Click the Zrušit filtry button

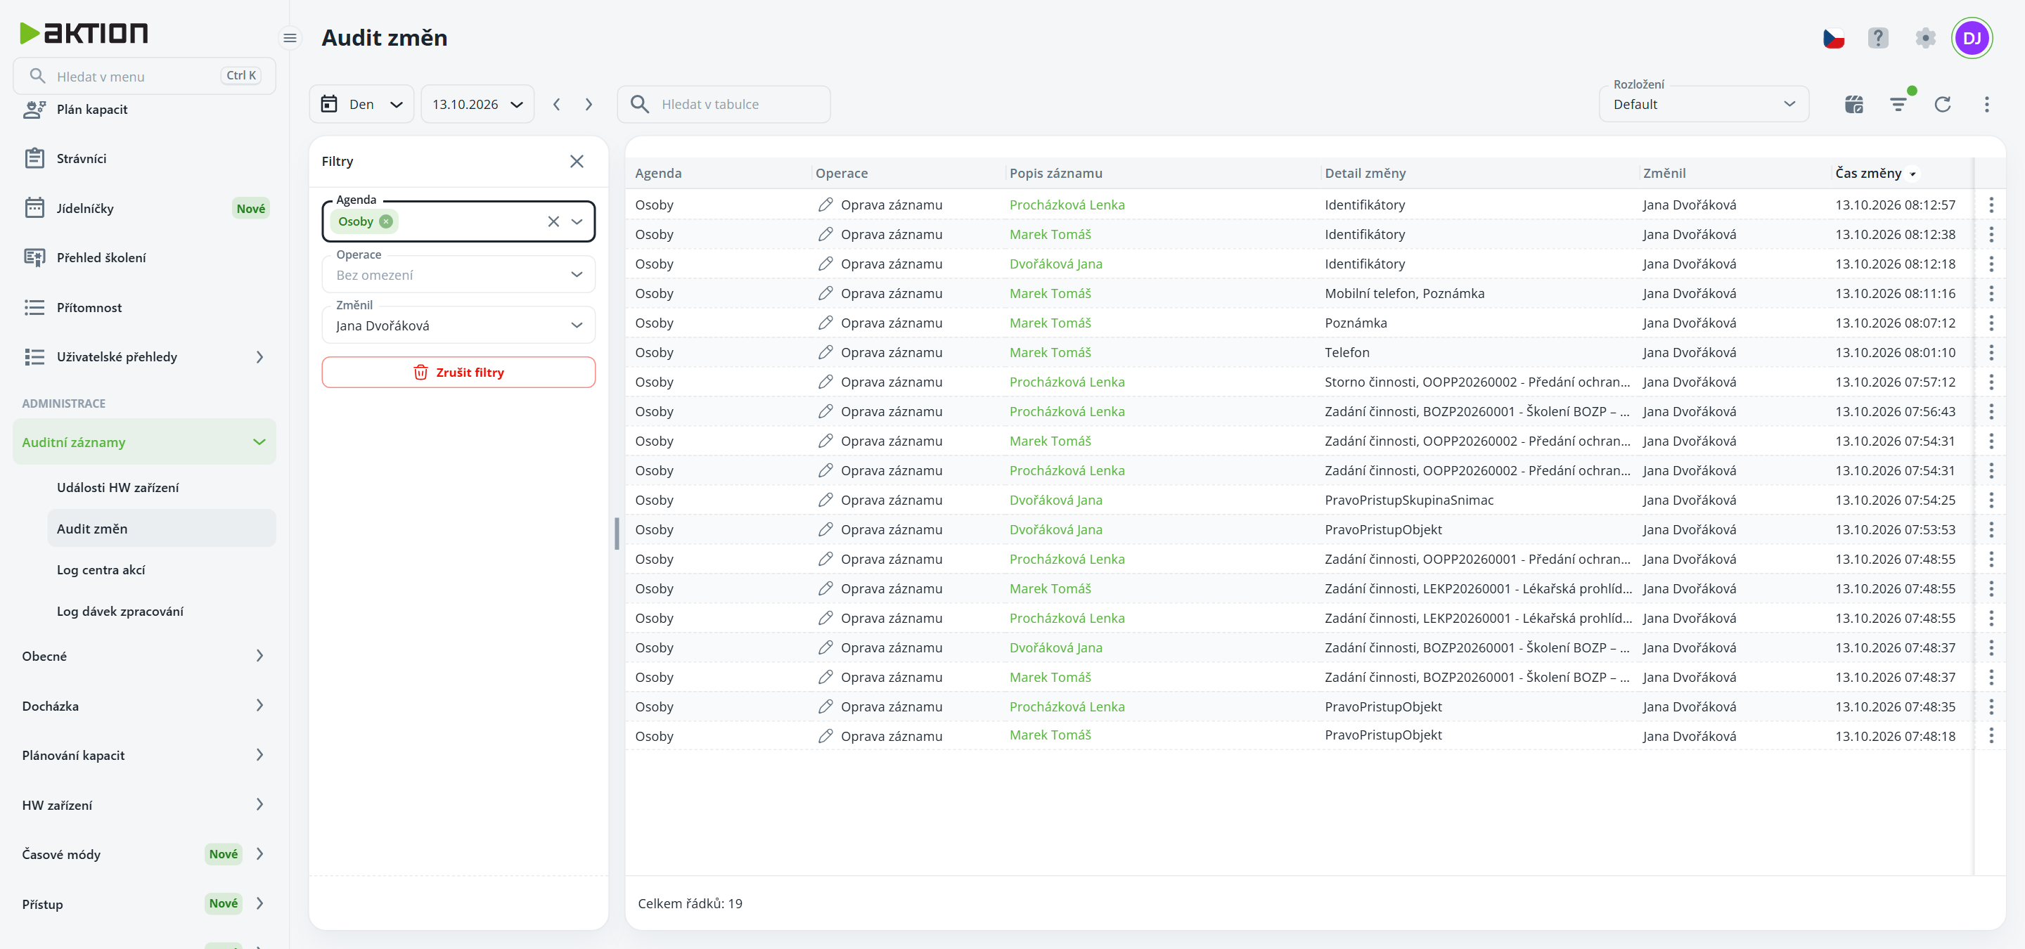(458, 373)
